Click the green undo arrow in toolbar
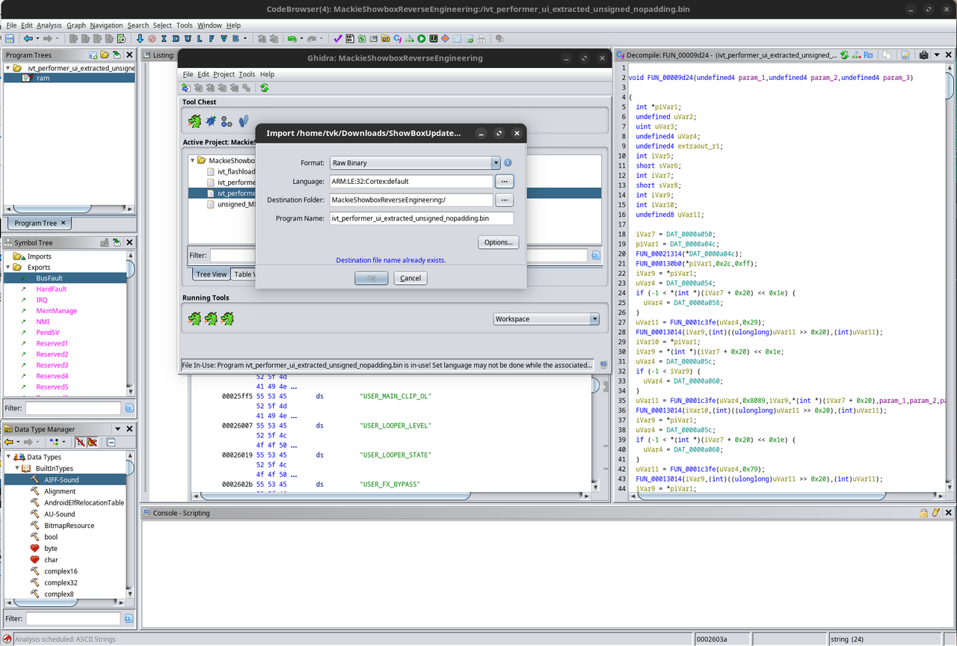 [x=292, y=38]
